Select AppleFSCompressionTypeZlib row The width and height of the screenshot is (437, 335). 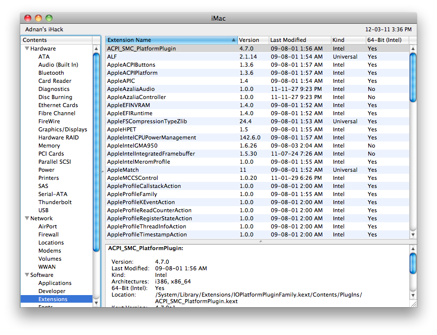[257, 121]
